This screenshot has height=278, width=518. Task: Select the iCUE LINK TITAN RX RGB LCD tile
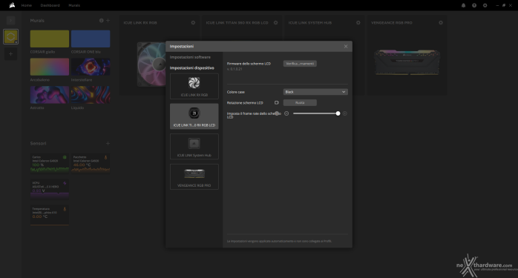click(194, 116)
